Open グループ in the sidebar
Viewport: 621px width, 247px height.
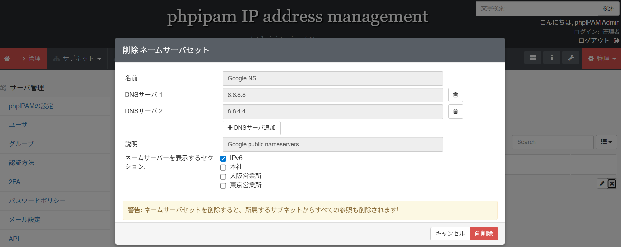coord(21,144)
